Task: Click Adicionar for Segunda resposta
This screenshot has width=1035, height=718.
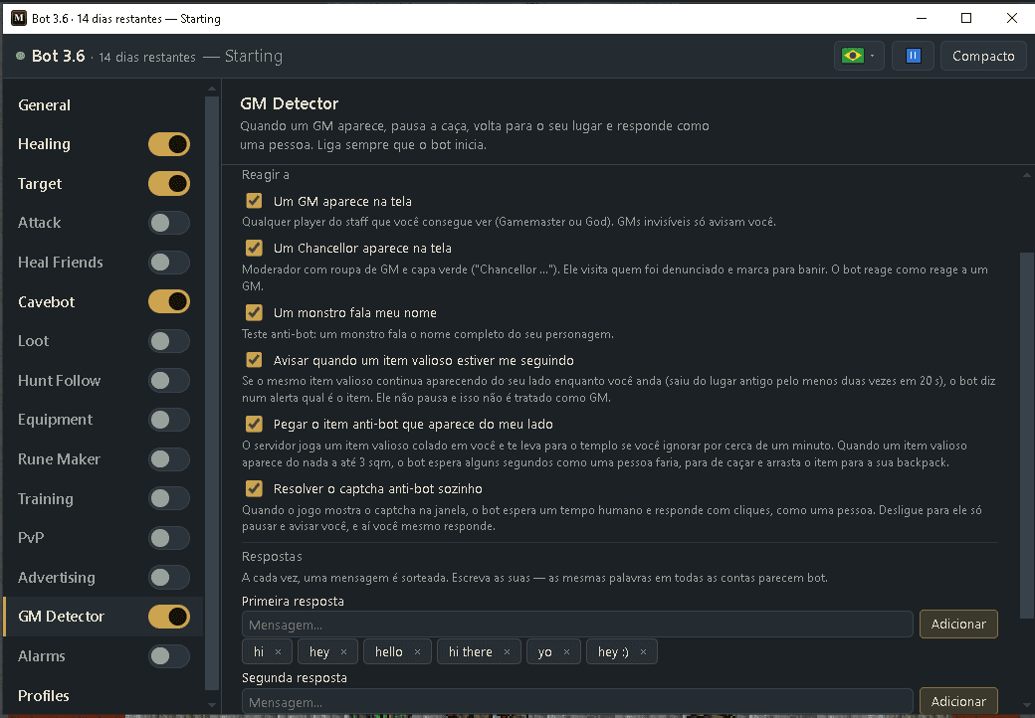Action: [958, 701]
